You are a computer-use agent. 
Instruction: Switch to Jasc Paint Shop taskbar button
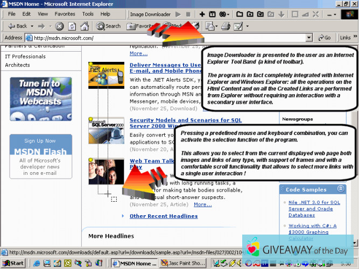184,263
